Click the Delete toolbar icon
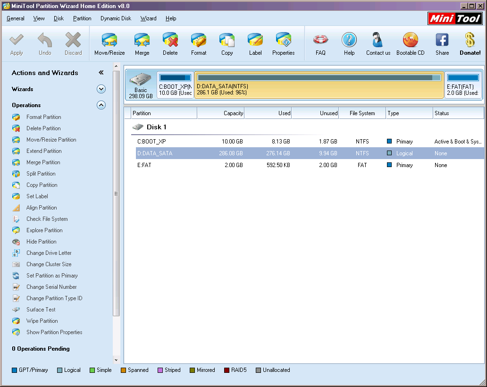The width and height of the screenshot is (487, 387). [x=170, y=40]
